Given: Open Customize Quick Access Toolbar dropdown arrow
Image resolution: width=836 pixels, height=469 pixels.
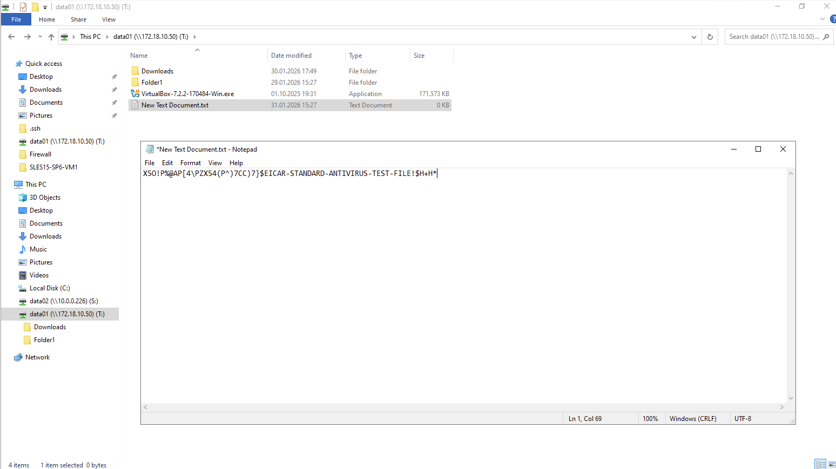Looking at the screenshot, I should point(45,7).
